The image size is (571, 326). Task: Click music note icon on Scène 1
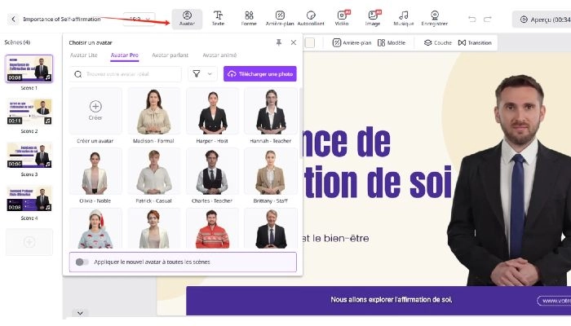pyautogui.click(x=48, y=77)
